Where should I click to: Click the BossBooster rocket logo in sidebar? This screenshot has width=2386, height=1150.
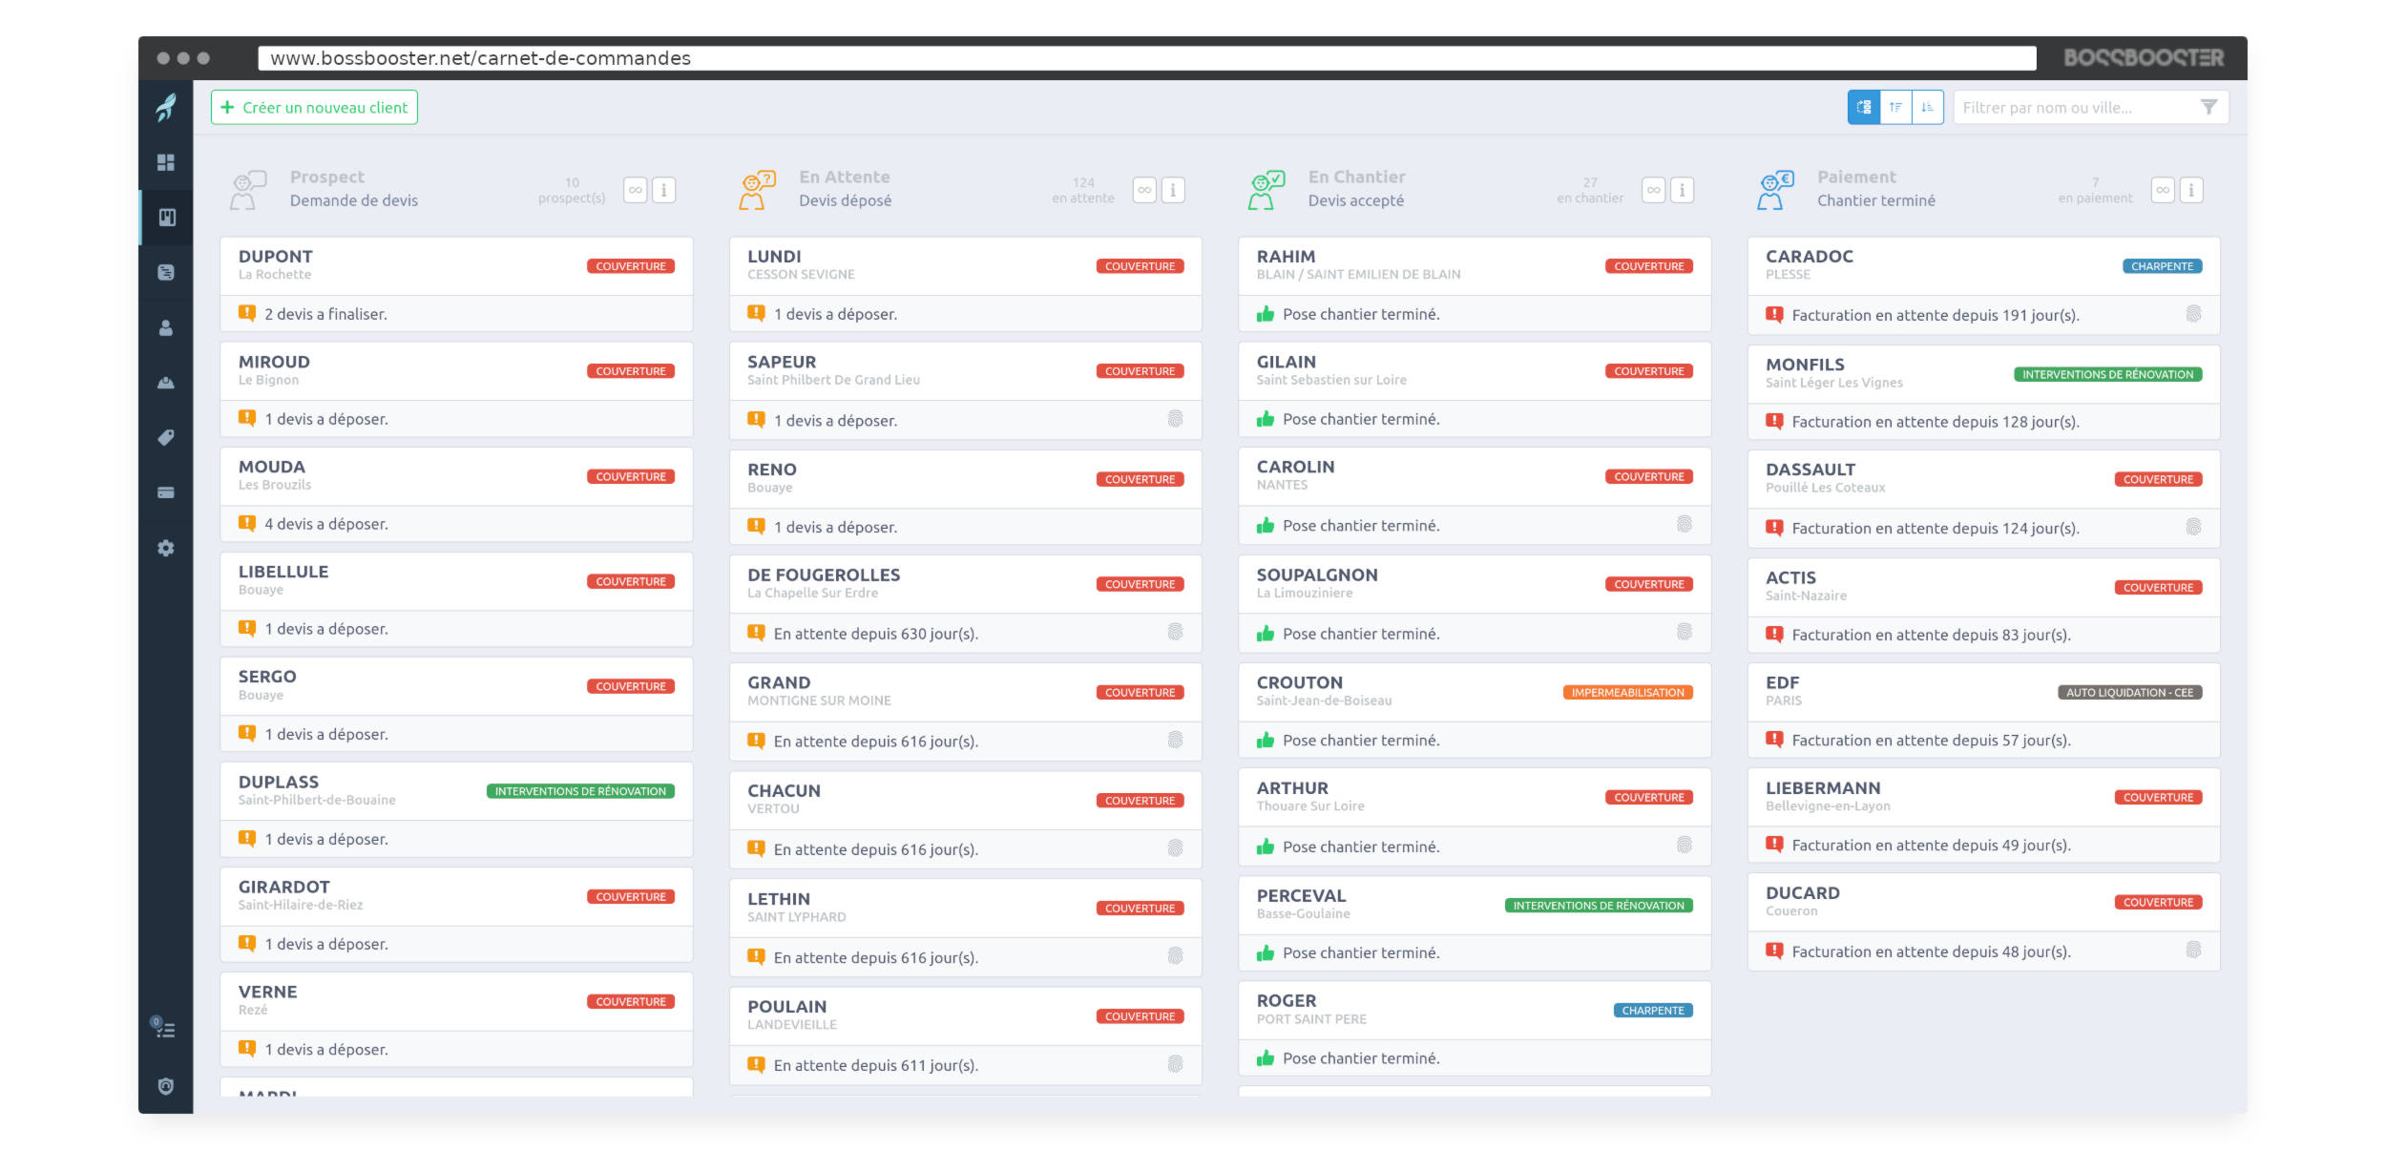[166, 107]
